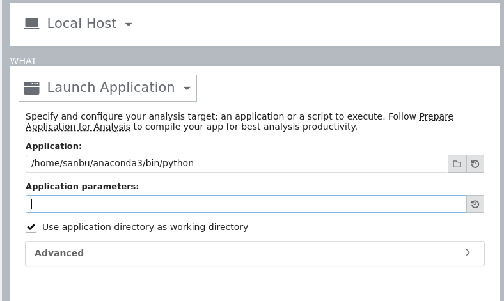Click the window icon beside Launch Application

(x=31, y=88)
